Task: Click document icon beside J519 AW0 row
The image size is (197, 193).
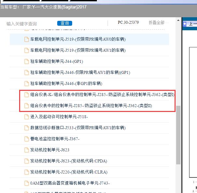Action: 27,39
